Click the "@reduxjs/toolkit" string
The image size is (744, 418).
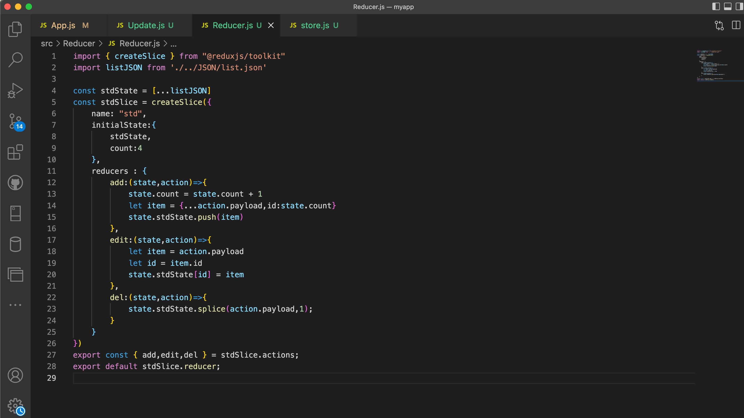coord(243,56)
